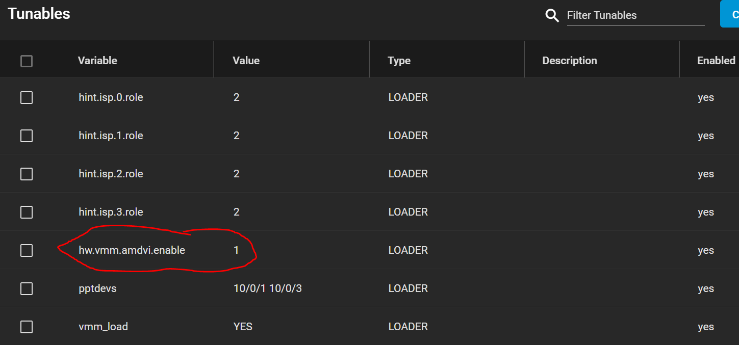Click the search magnifier icon
Screen dimensions: 739x345
point(552,16)
